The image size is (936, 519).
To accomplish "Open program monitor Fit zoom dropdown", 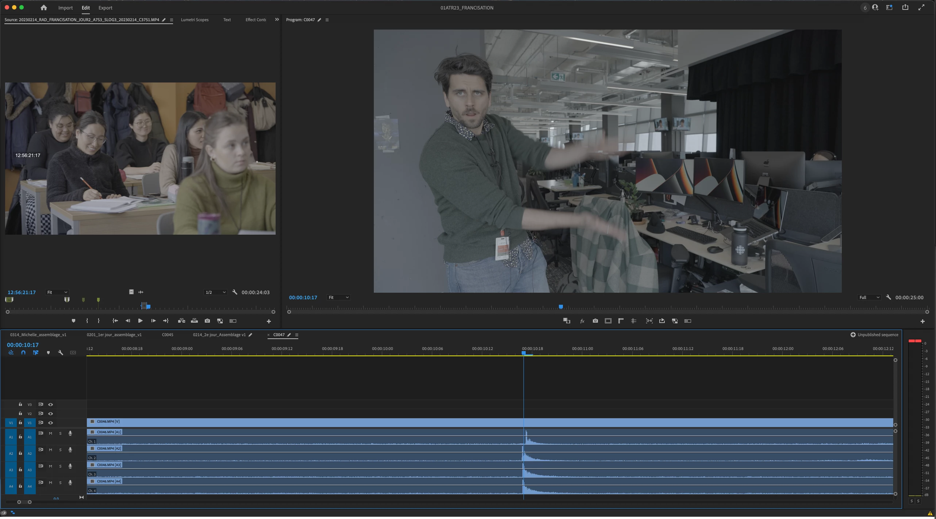I will (338, 297).
